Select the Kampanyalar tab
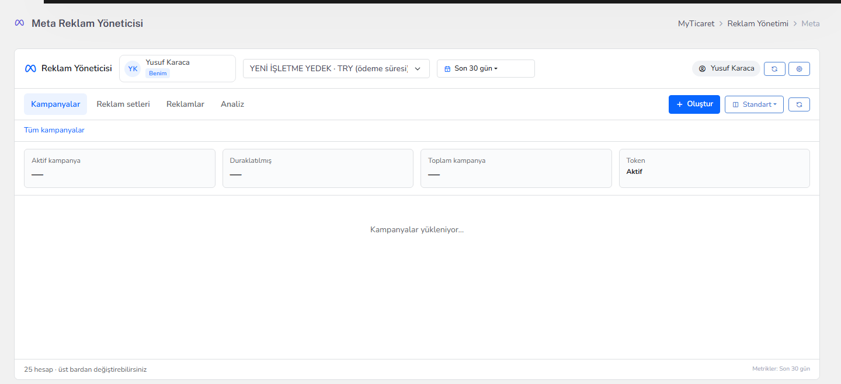 tap(55, 104)
